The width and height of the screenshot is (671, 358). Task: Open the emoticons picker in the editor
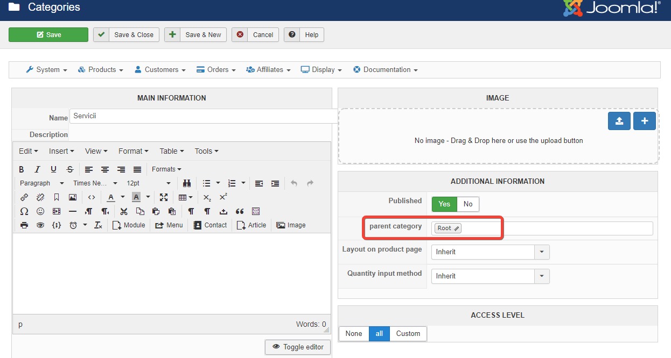point(40,211)
